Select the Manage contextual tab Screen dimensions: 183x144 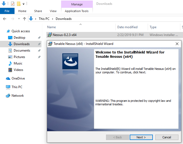click(x=77, y=4)
